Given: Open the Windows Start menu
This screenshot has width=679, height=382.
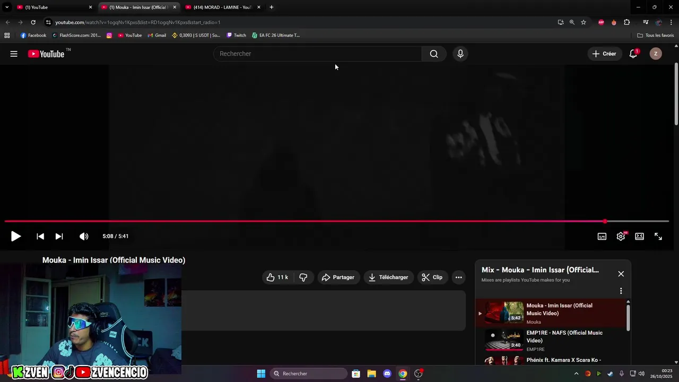Looking at the screenshot, I should tap(261, 374).
